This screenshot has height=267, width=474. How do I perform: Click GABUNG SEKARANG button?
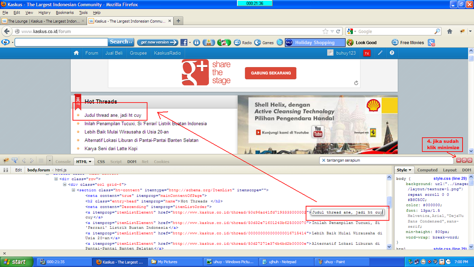point(270,73)
